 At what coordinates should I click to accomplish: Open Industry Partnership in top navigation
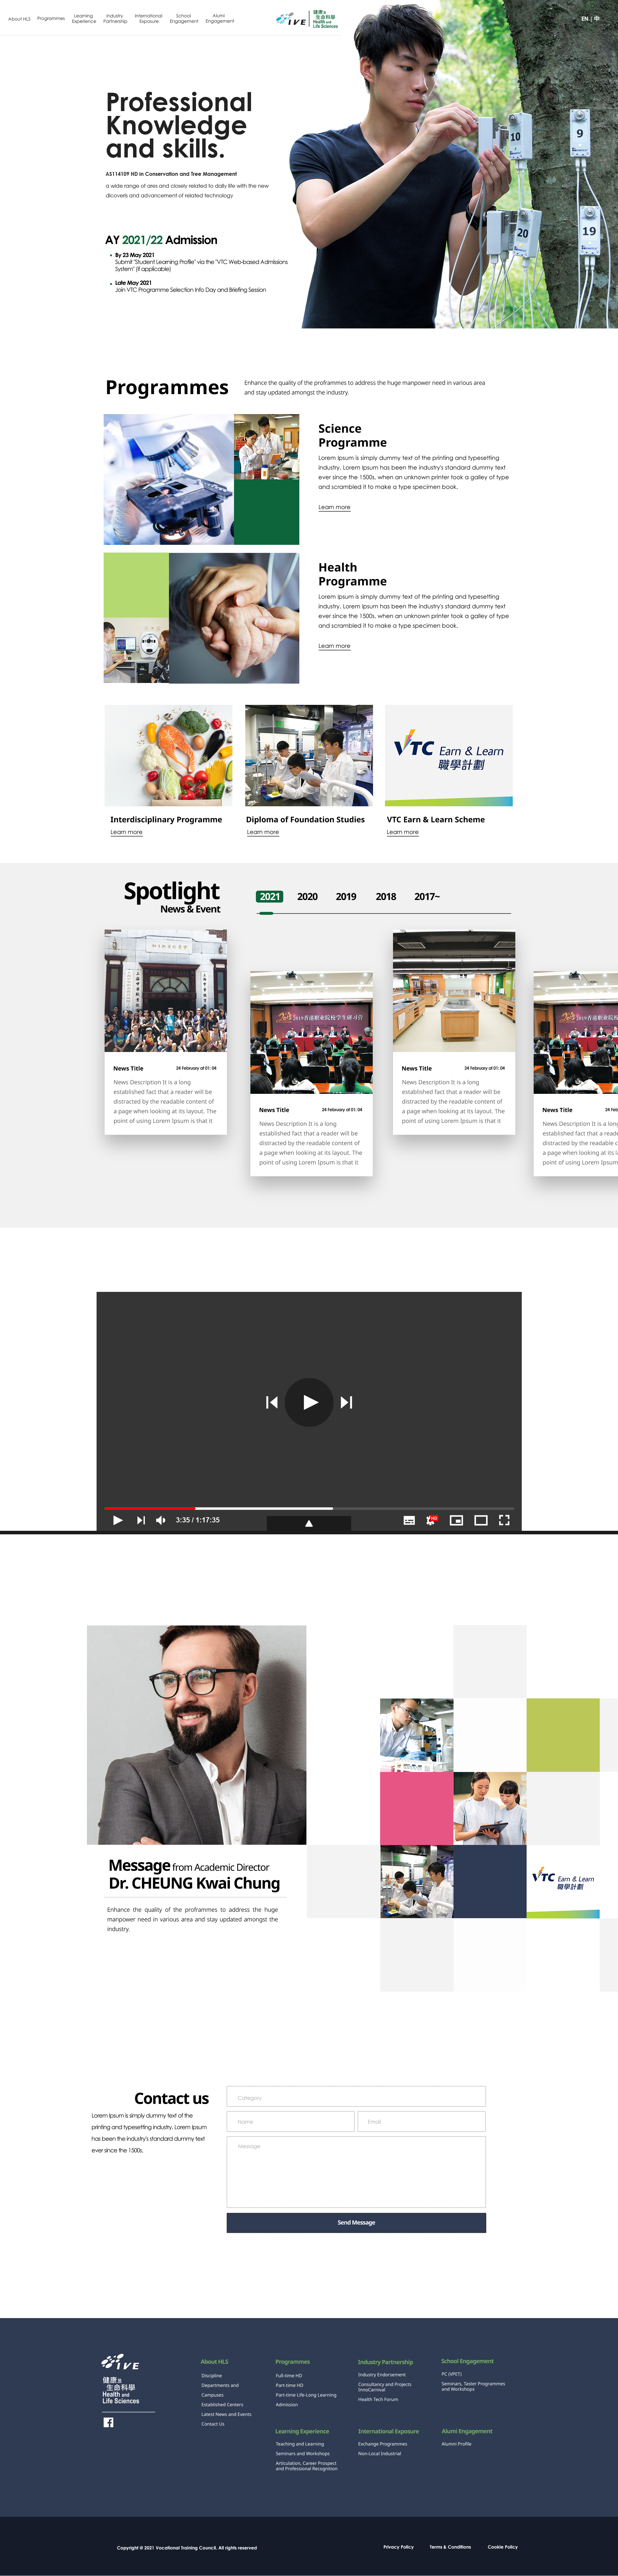[115, 18]
